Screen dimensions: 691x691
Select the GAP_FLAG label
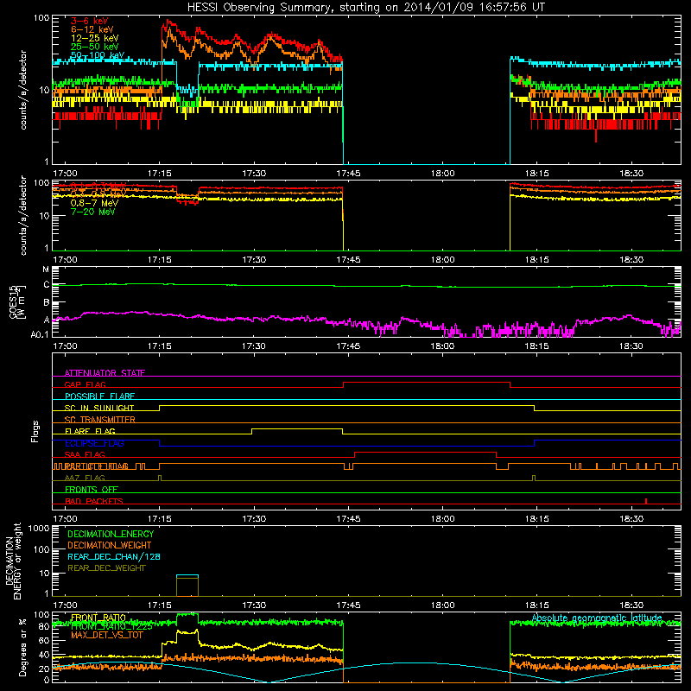point(85,384)
